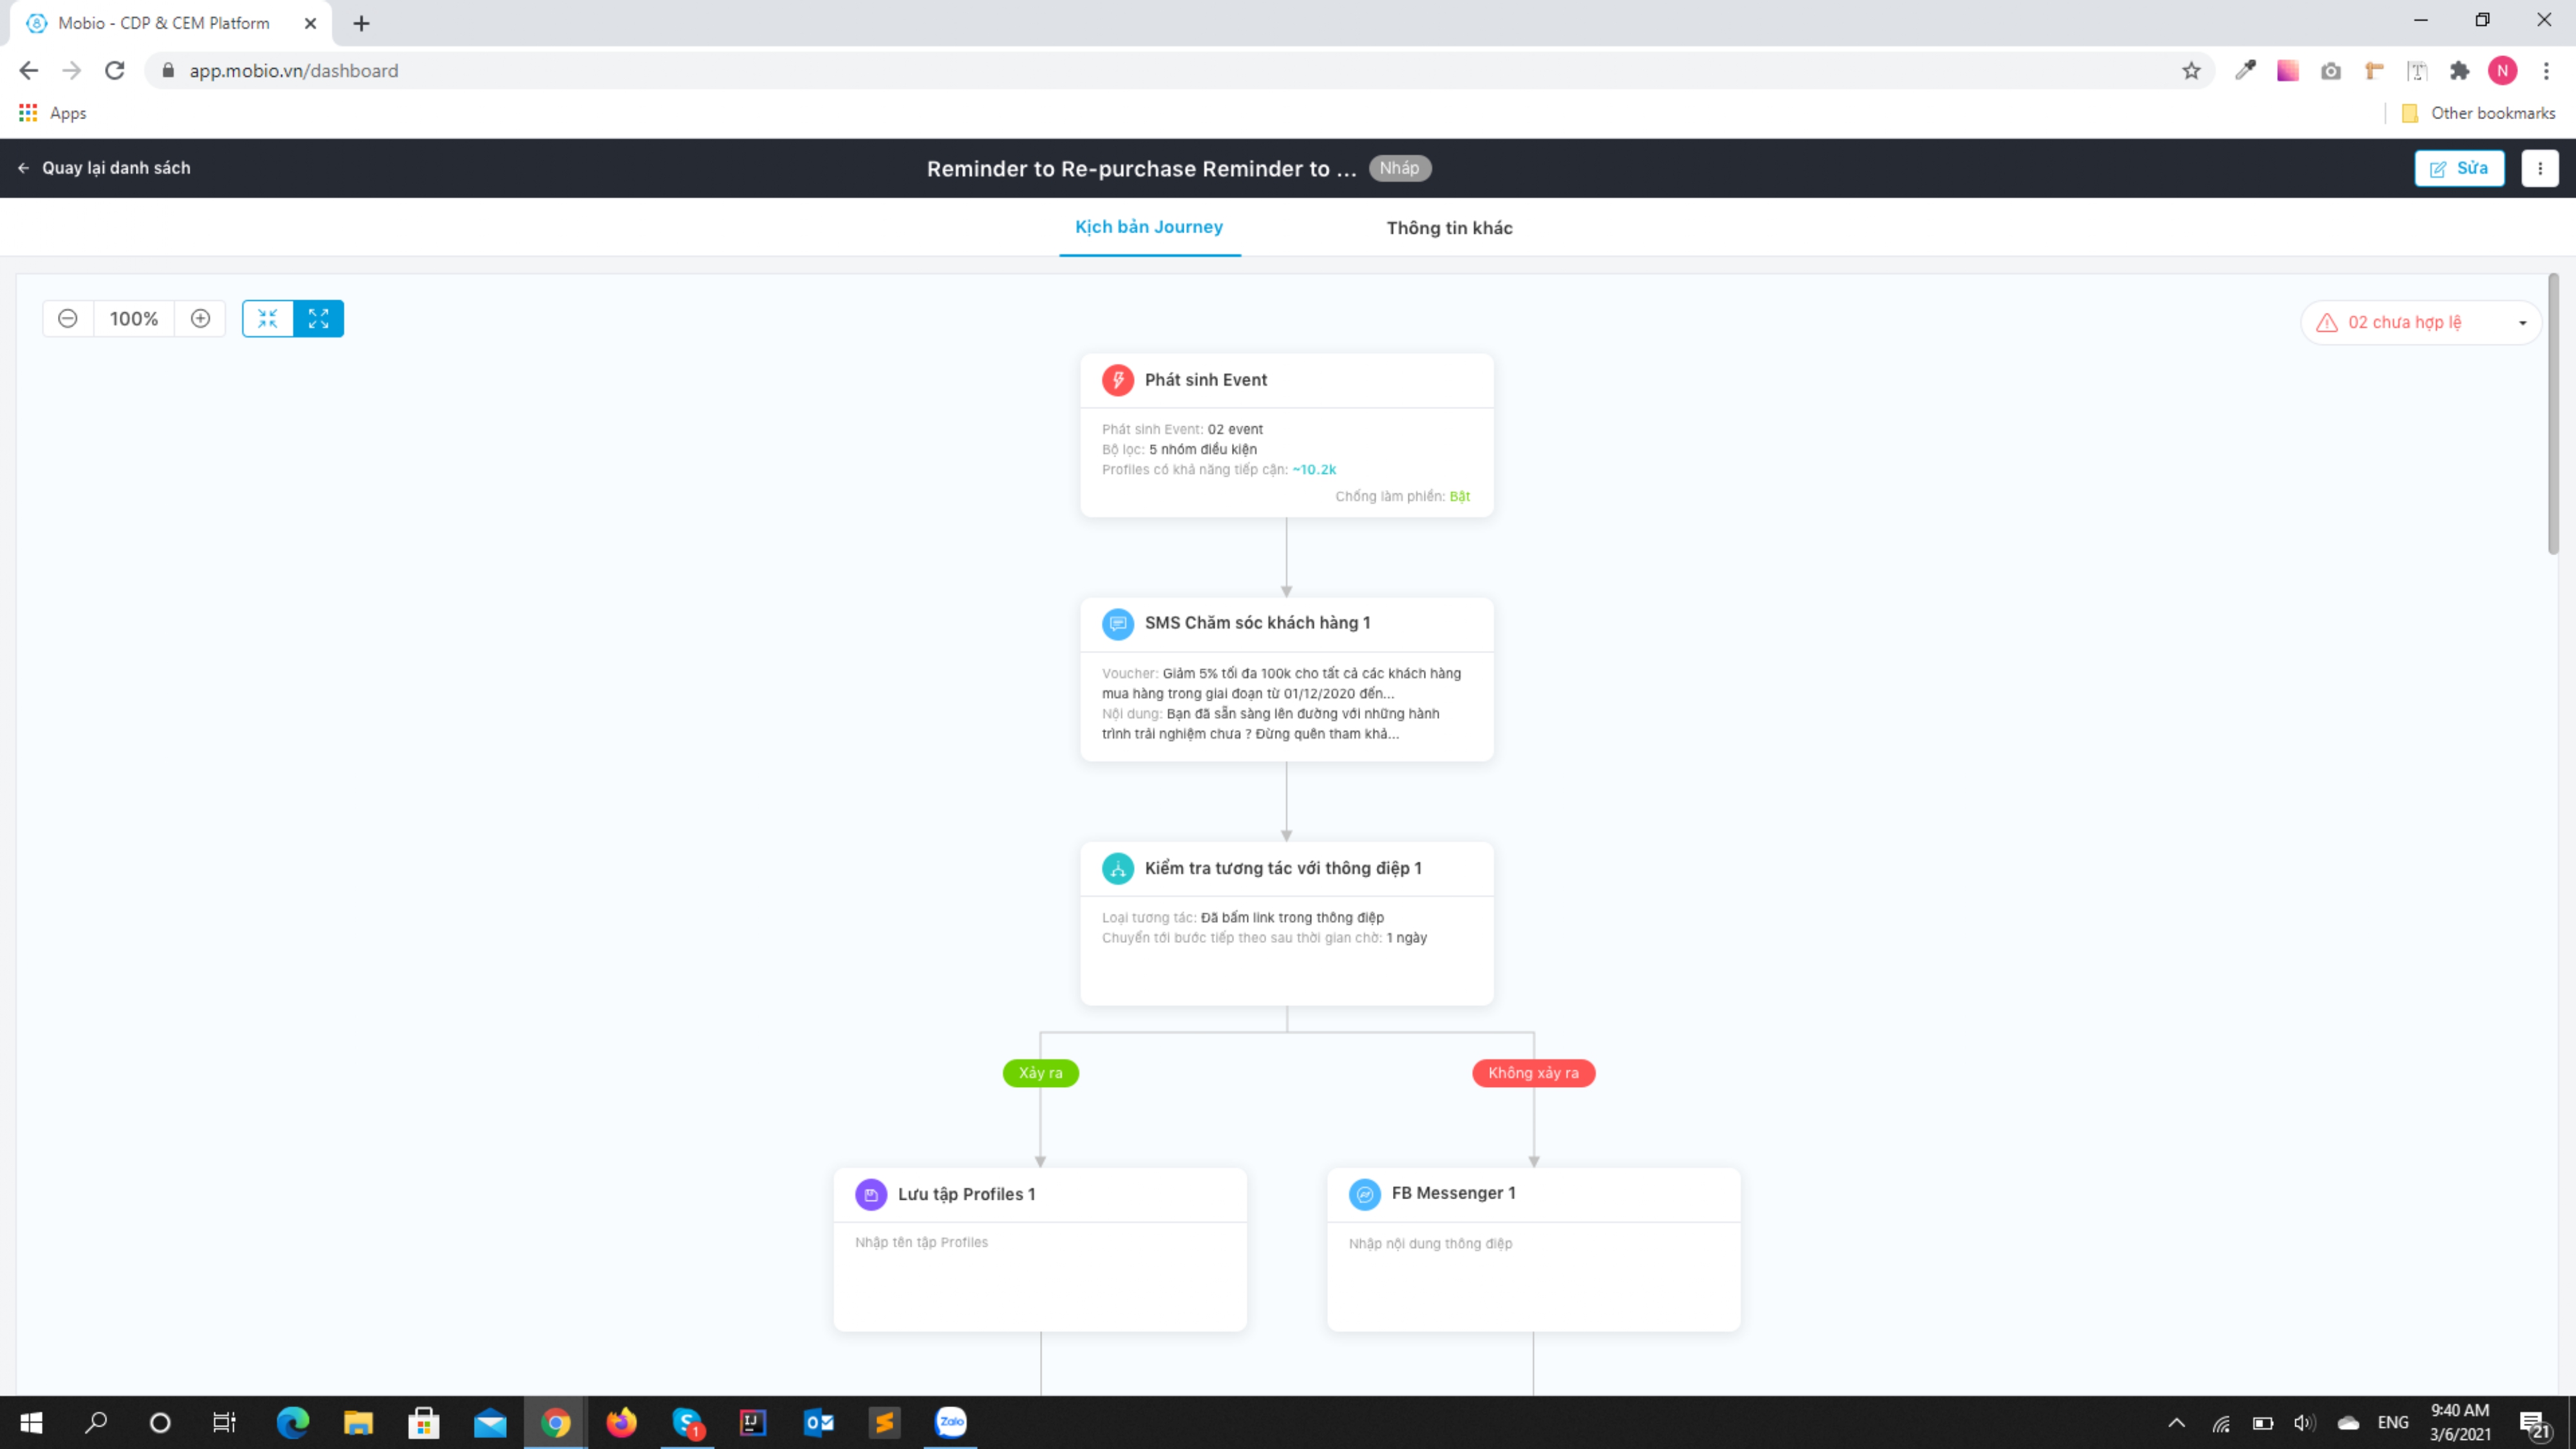
Task: Switch to Thông tin khác tab
Action: [x=1449, y=228]
